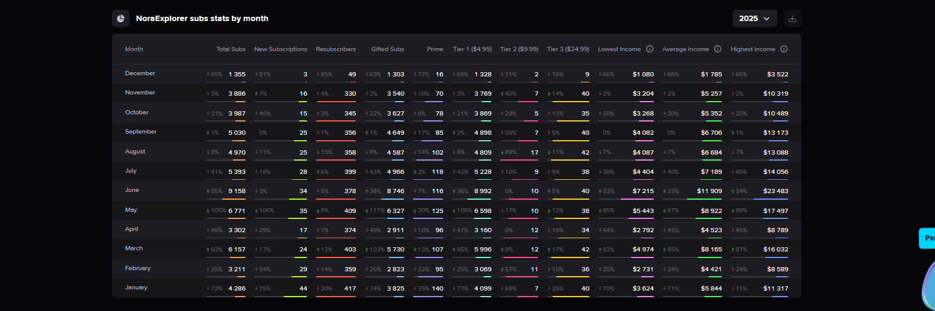Click June gifted subs value 8 746

(396, 191)
